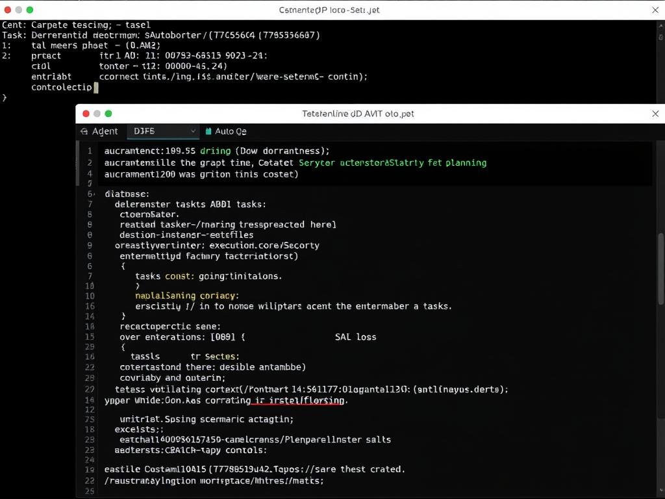Click the 'over enterations: [0091 {' line
665x499 pixels.
click(x=182, y=337)
